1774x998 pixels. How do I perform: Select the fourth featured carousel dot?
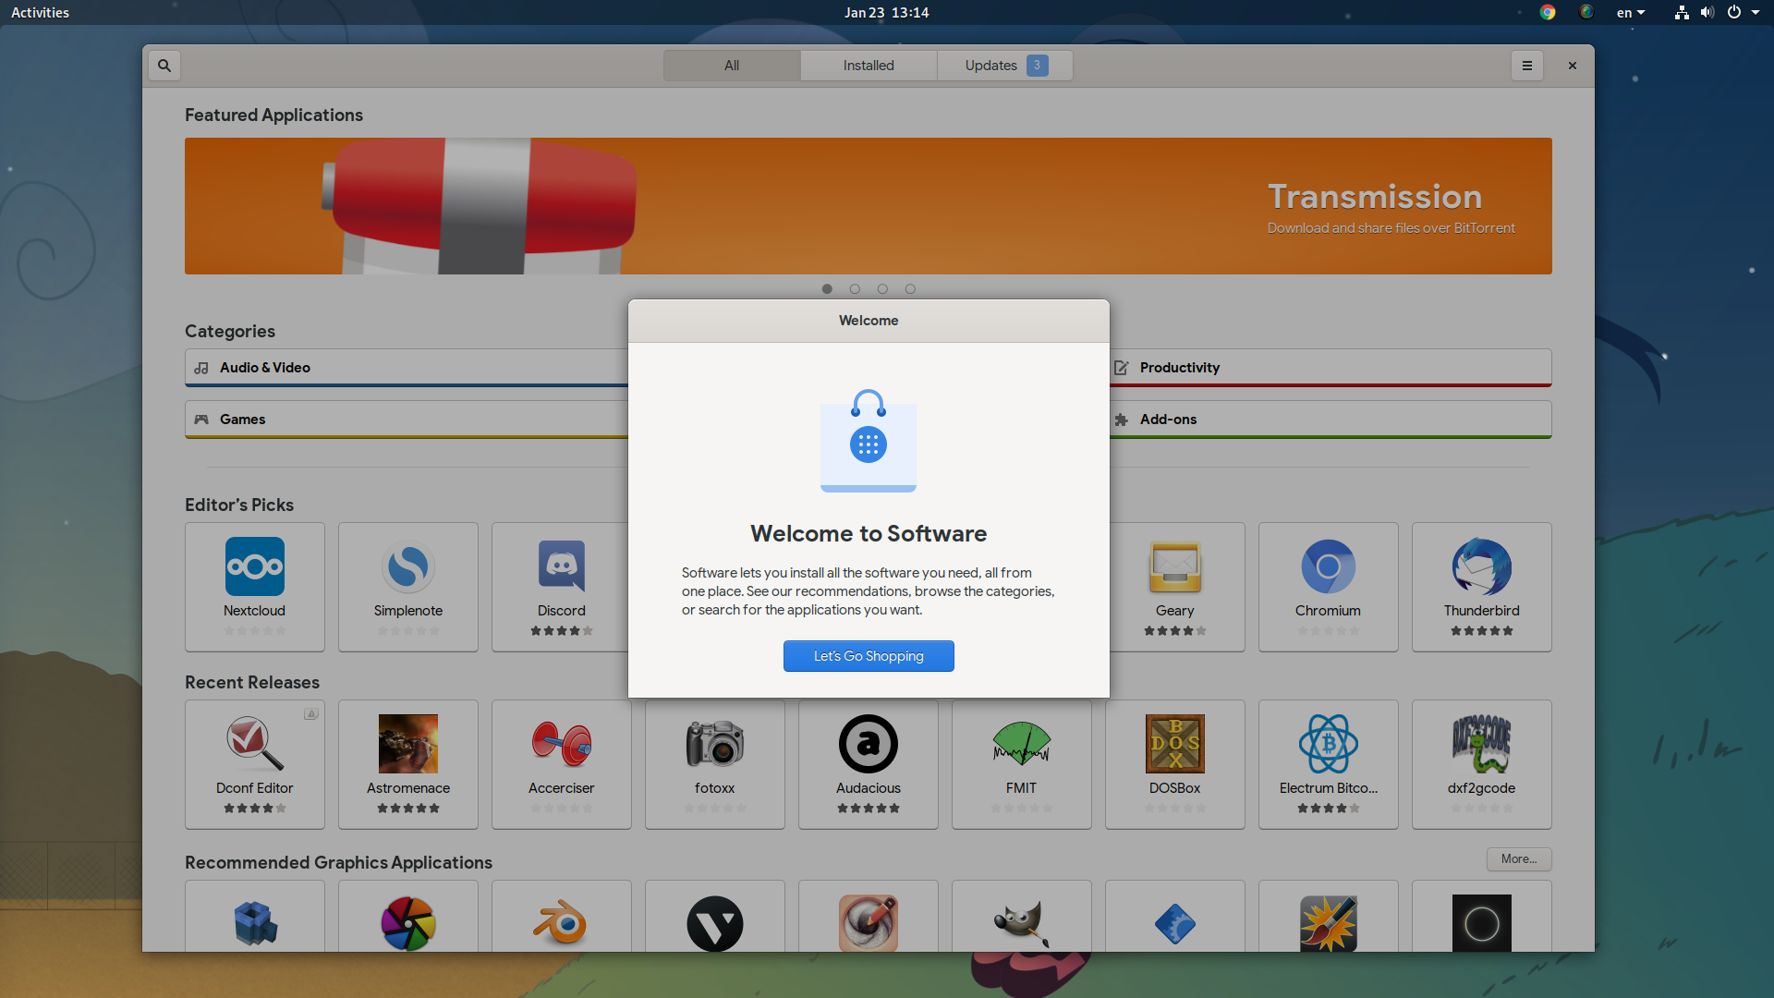[910, 289]
